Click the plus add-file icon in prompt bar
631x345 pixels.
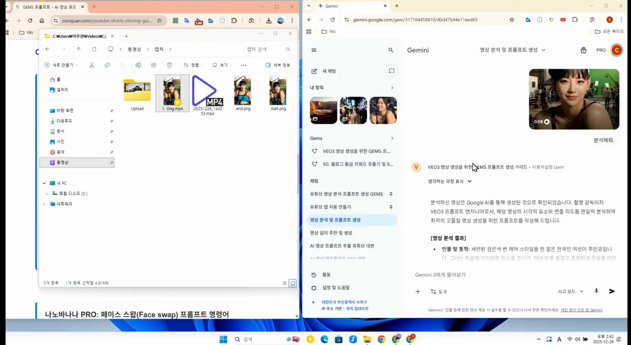click(x=418, y=291)
